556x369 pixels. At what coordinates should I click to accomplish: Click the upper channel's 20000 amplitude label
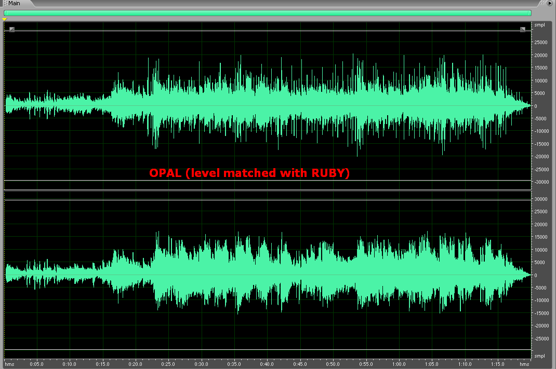[x=541, y=55]
